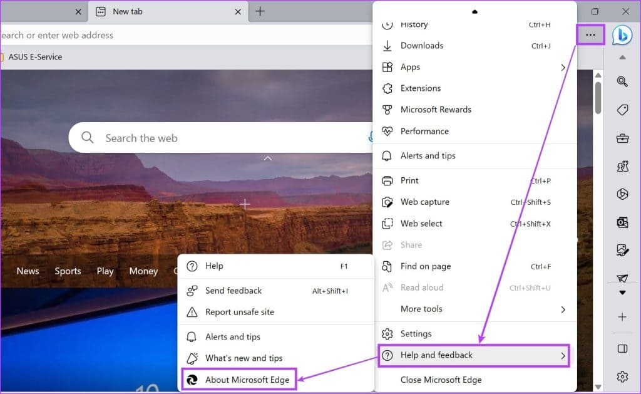Open the sidebar search tool
This screenshot has height=394, width=641.
pos(622,81)
